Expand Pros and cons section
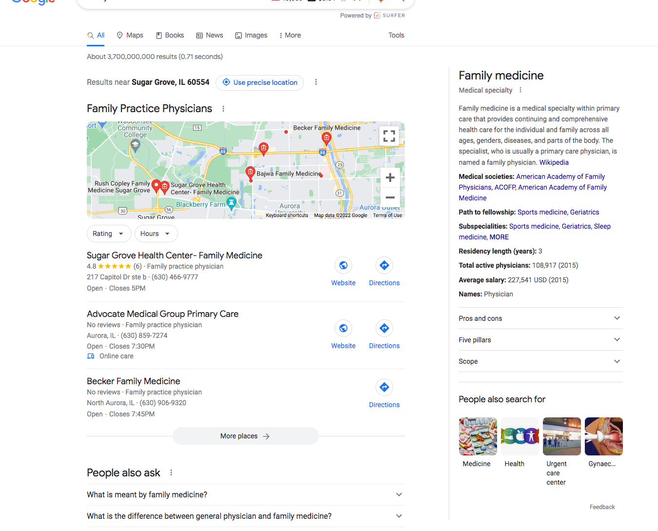This screenshot has width=658, height=531. pyautogui.click(x=540, y=318)
